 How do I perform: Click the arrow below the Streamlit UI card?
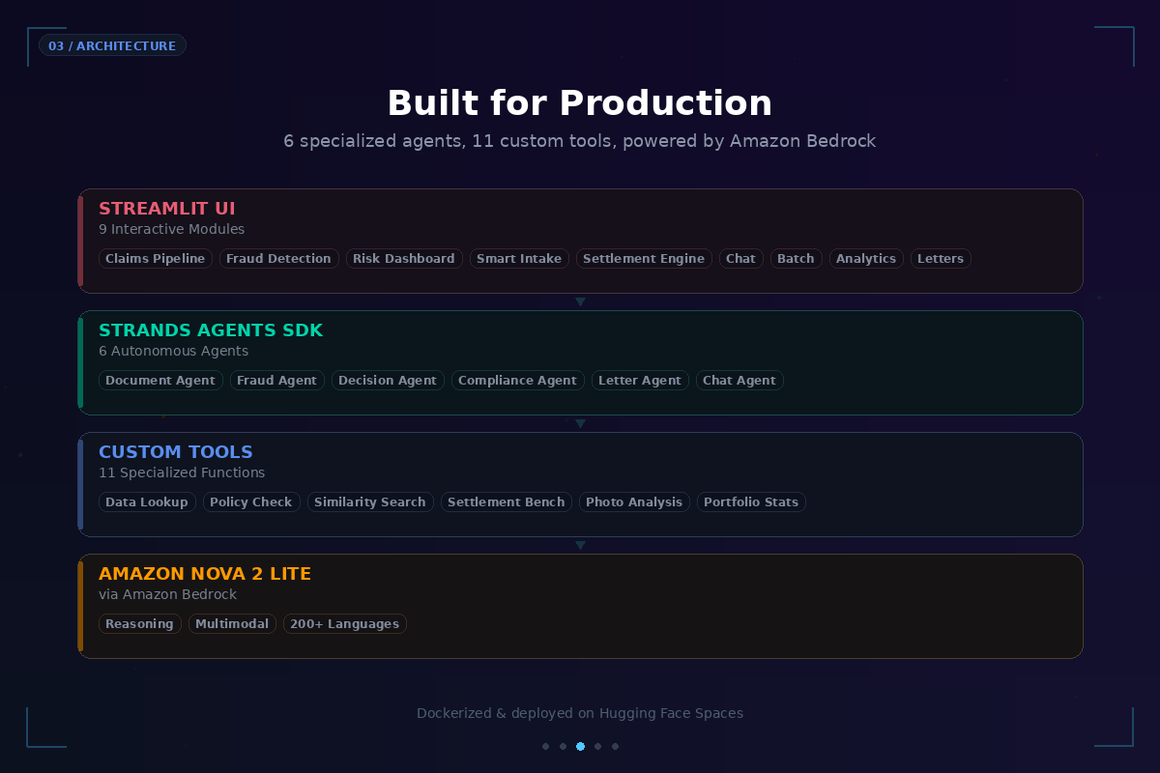(580, 301)
